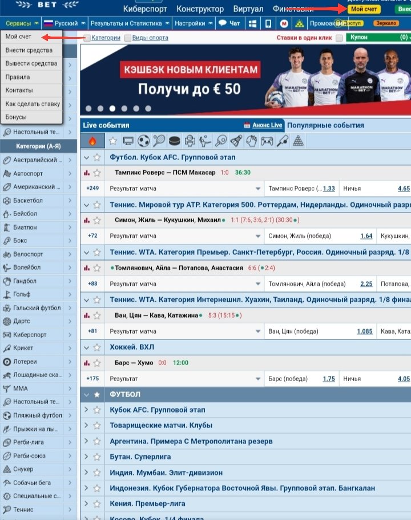Click orange Зеркало button

pyautogui.click(x=386, y=23)
